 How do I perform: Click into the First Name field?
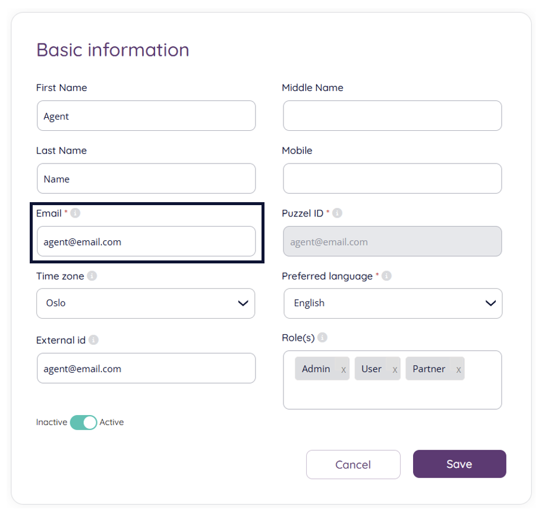tap(146, 116)
